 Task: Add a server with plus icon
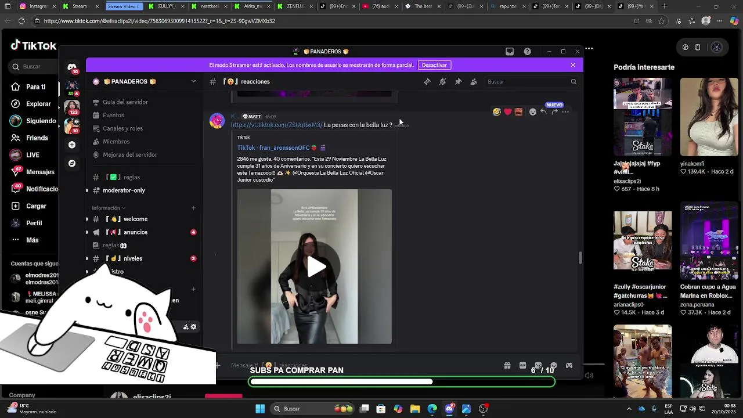(x=72, y=145)
